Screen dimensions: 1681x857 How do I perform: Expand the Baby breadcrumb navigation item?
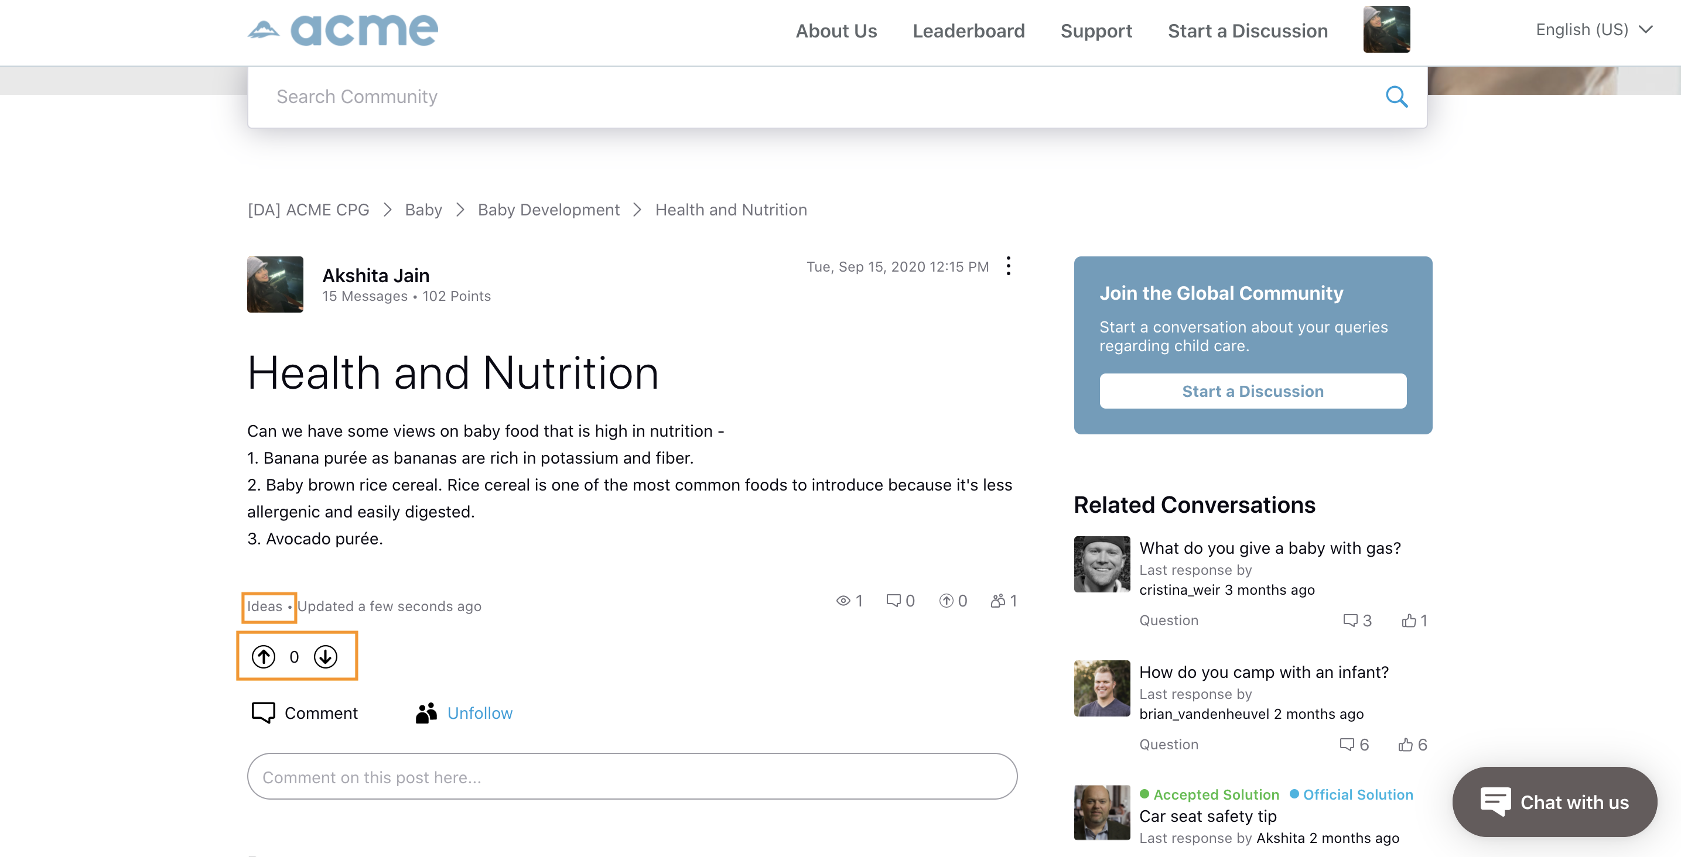click(425, 208)
